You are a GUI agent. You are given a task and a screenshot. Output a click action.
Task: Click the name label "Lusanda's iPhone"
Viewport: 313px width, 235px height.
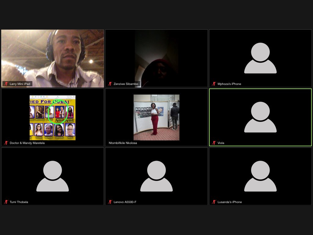230,202
